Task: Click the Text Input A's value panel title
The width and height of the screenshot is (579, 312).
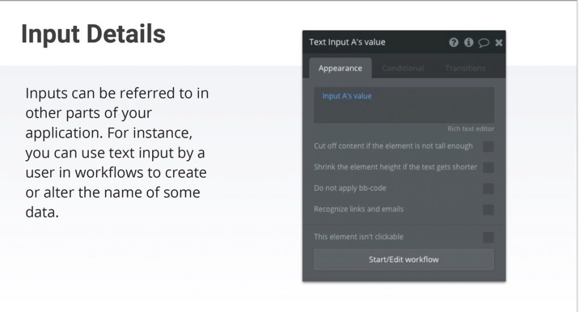Action: (347, 42)
